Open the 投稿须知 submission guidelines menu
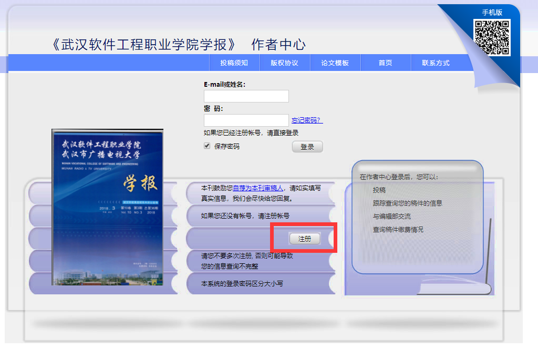 coord(233,62)
